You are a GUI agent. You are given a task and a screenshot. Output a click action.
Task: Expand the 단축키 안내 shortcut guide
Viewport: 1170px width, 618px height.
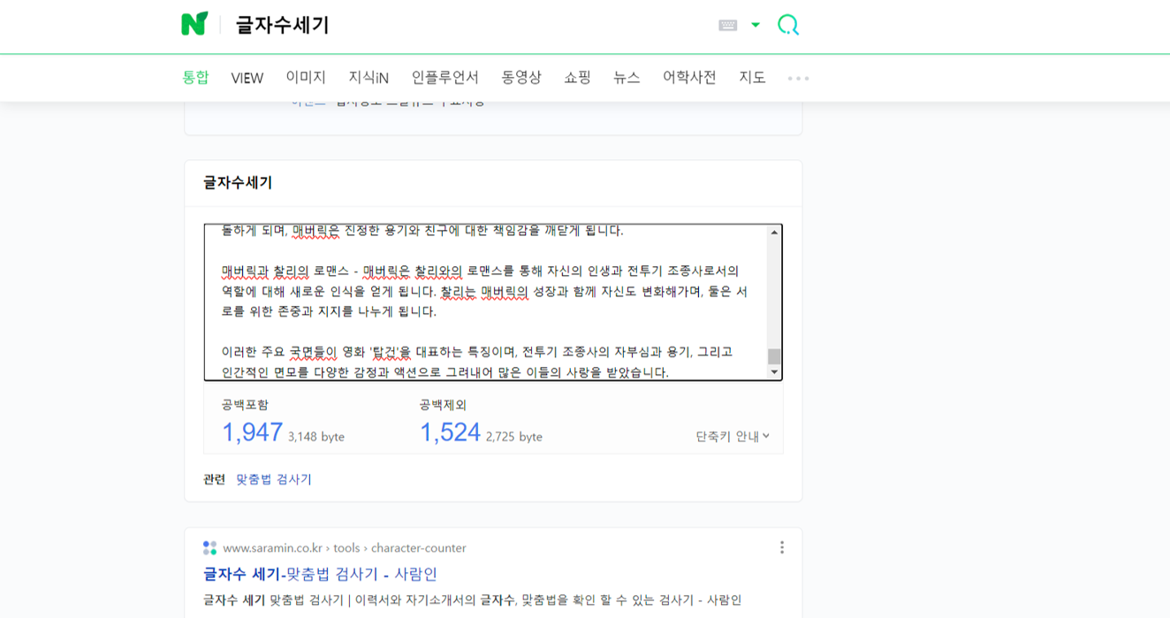(x=730, y=436)
